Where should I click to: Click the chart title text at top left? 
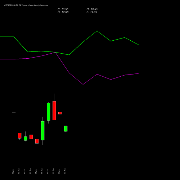[x=26, y=5]
